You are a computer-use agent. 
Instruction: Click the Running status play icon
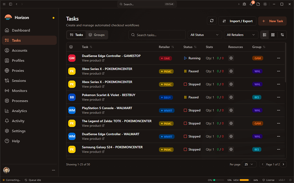[185, 58]
